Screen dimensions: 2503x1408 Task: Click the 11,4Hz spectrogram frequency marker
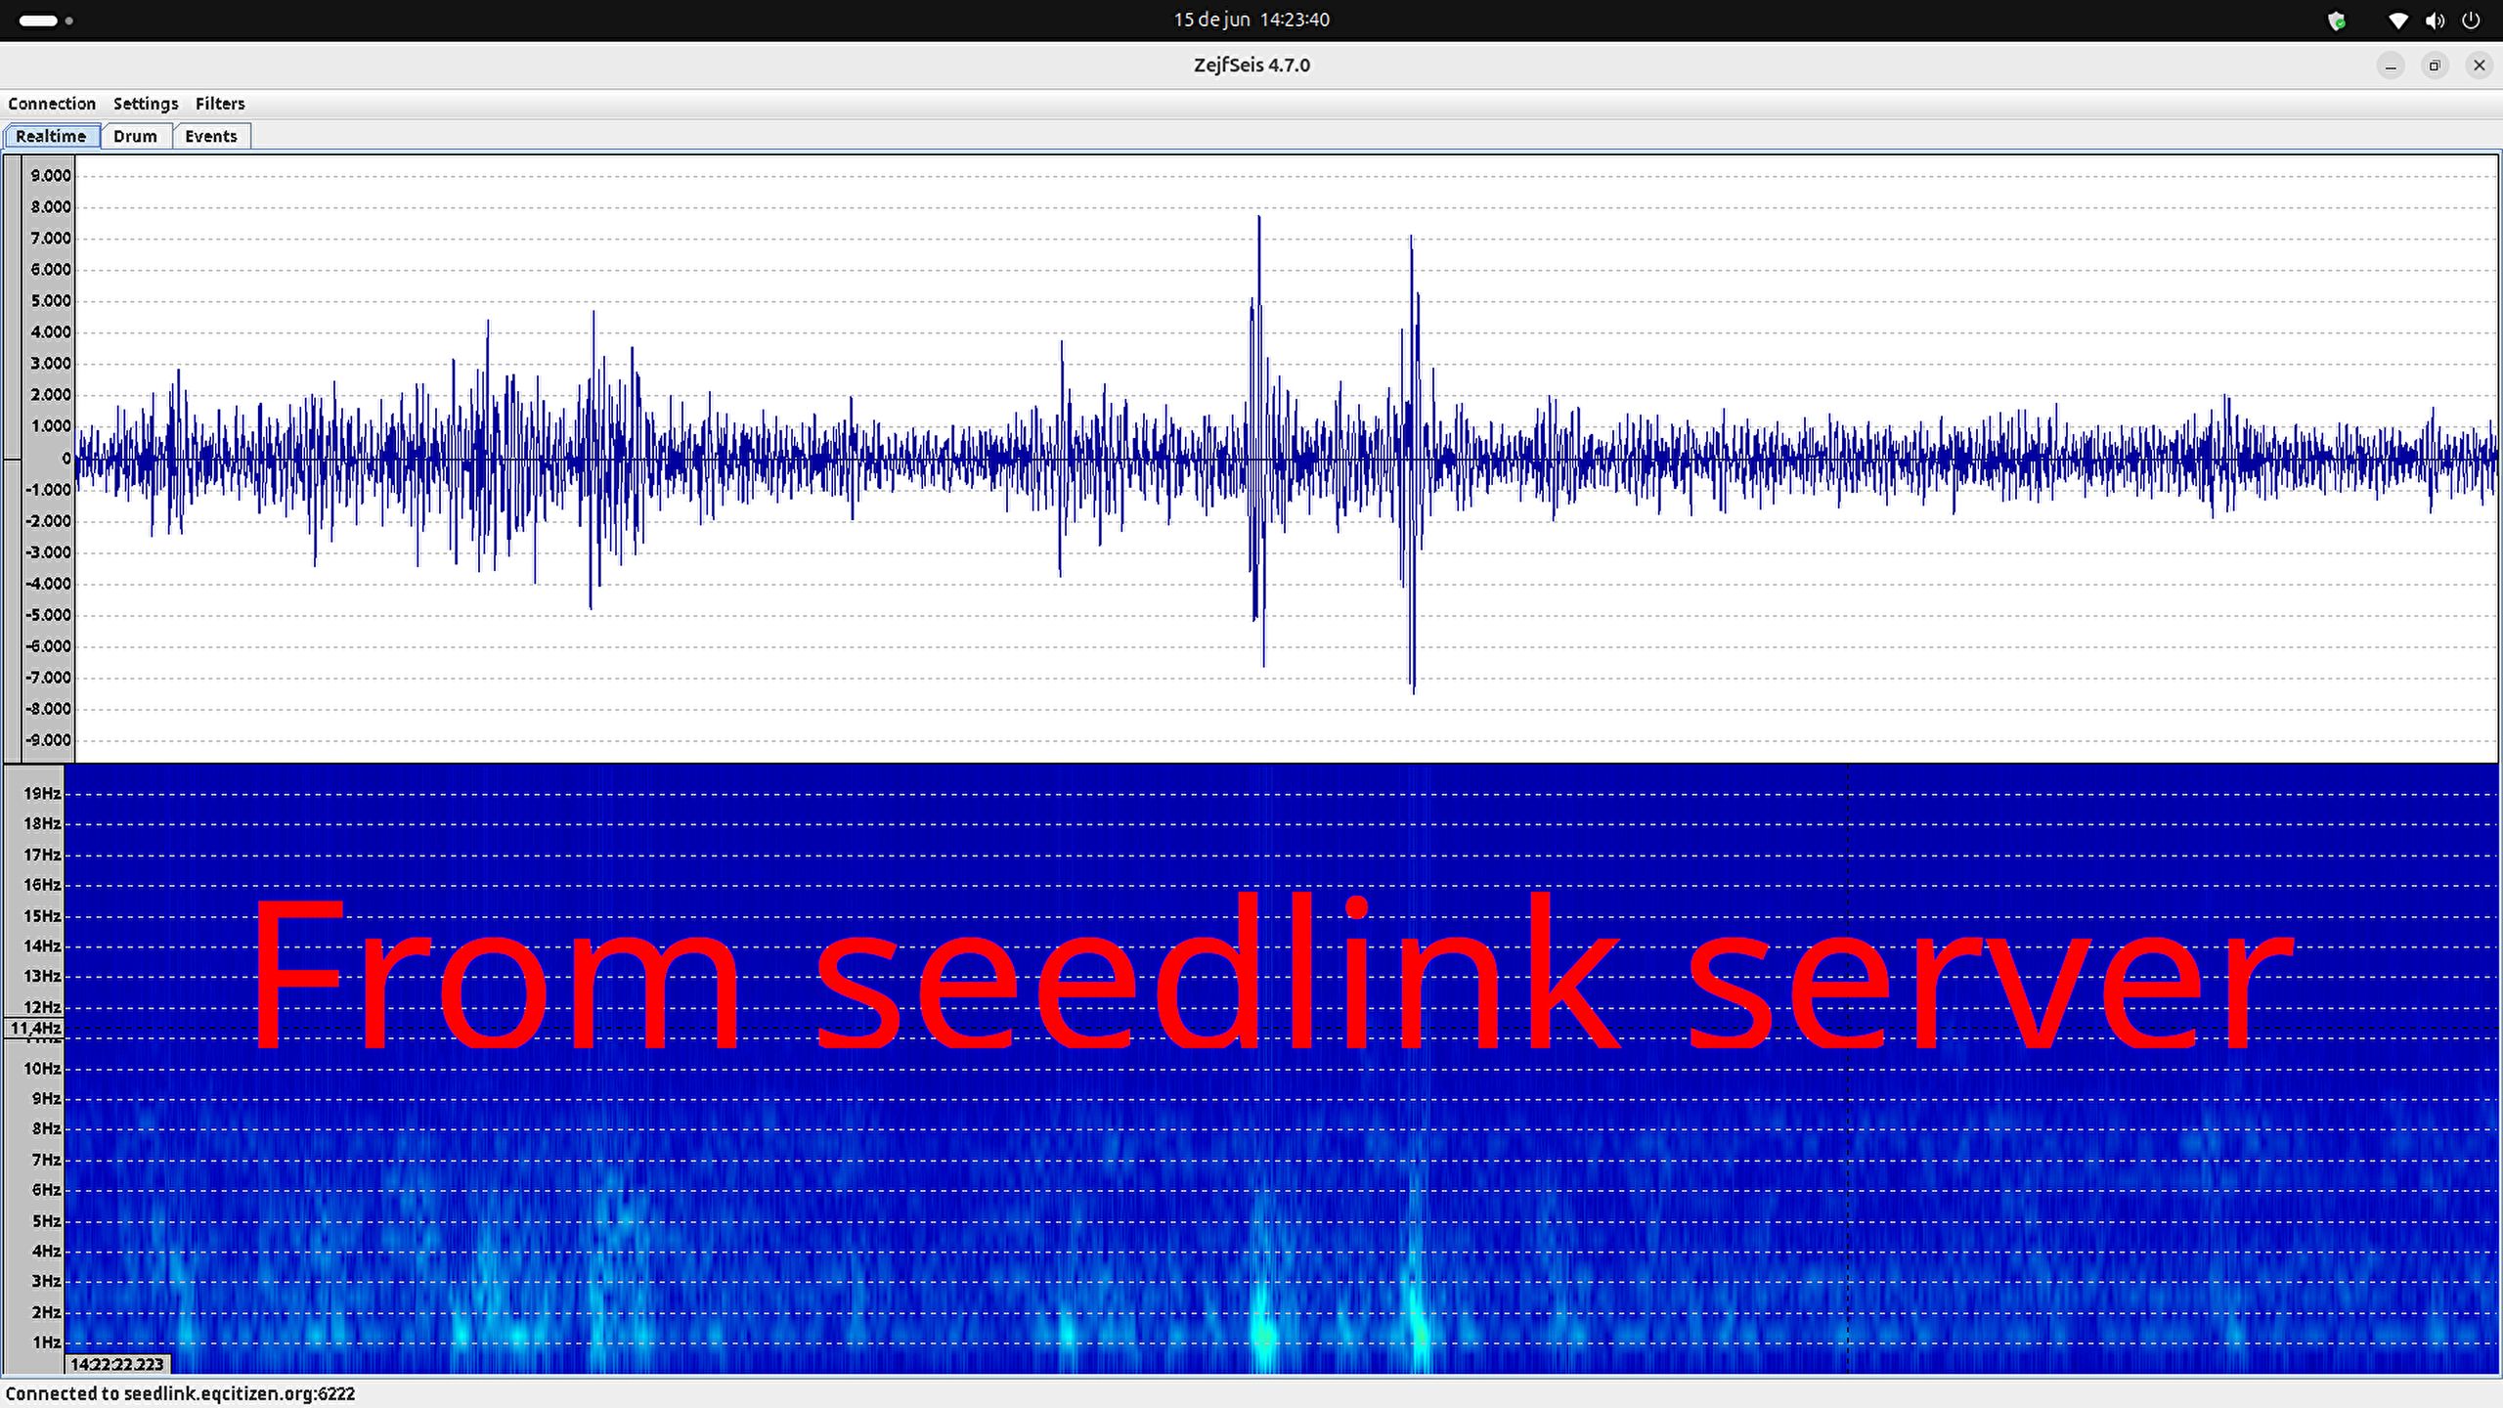[x=36, y=1028]
